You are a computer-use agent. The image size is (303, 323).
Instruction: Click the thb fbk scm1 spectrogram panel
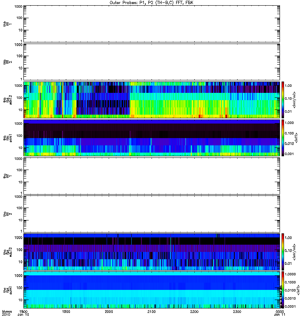coord(152,138)
